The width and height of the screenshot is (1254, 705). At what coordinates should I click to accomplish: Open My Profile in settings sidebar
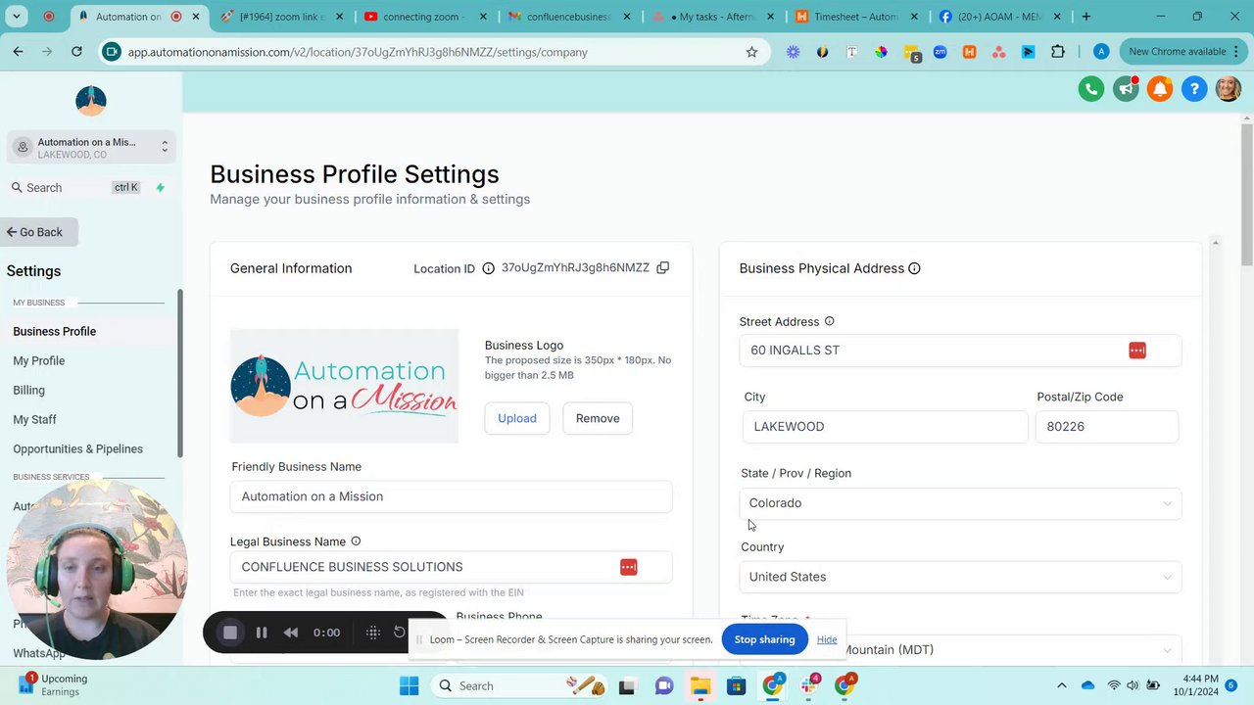coord(39,360)
